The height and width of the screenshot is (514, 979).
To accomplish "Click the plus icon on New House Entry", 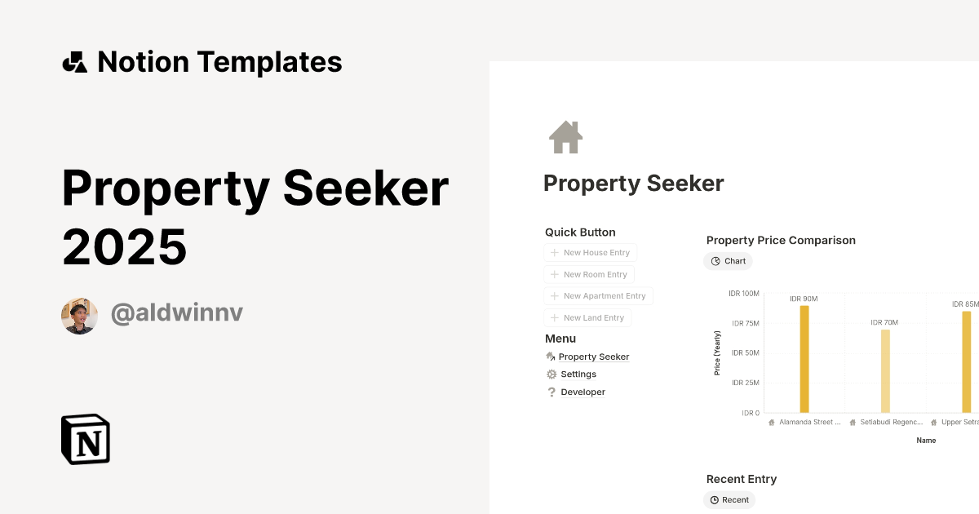I will pos(553,252).
